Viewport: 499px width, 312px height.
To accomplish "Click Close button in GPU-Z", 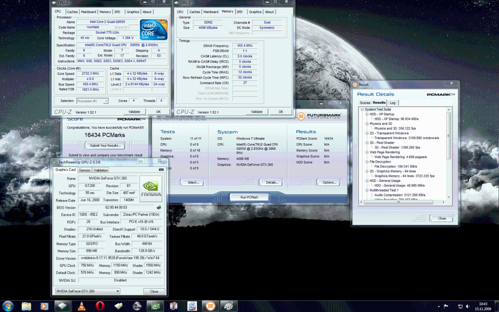I will (x=154, y=291).
